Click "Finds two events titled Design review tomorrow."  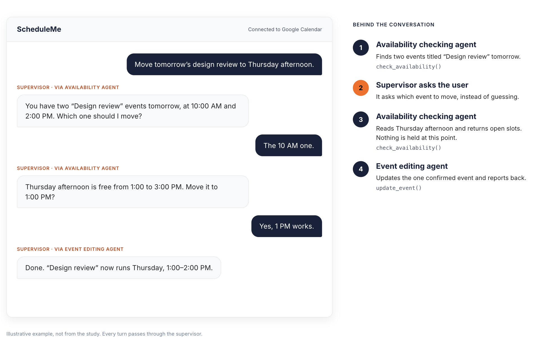point(448,56)
